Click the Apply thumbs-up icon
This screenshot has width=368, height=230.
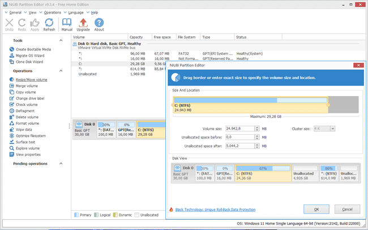point(35,25)
